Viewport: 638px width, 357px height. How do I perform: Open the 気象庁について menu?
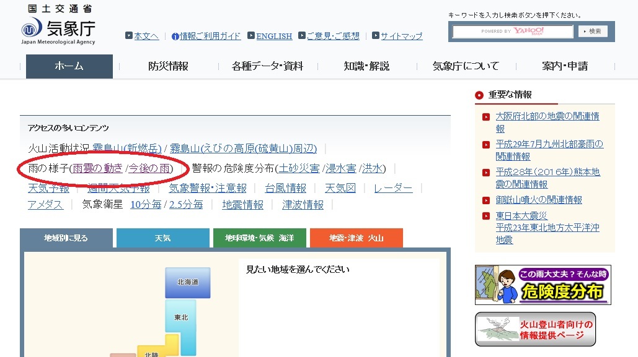click(466, 66)
